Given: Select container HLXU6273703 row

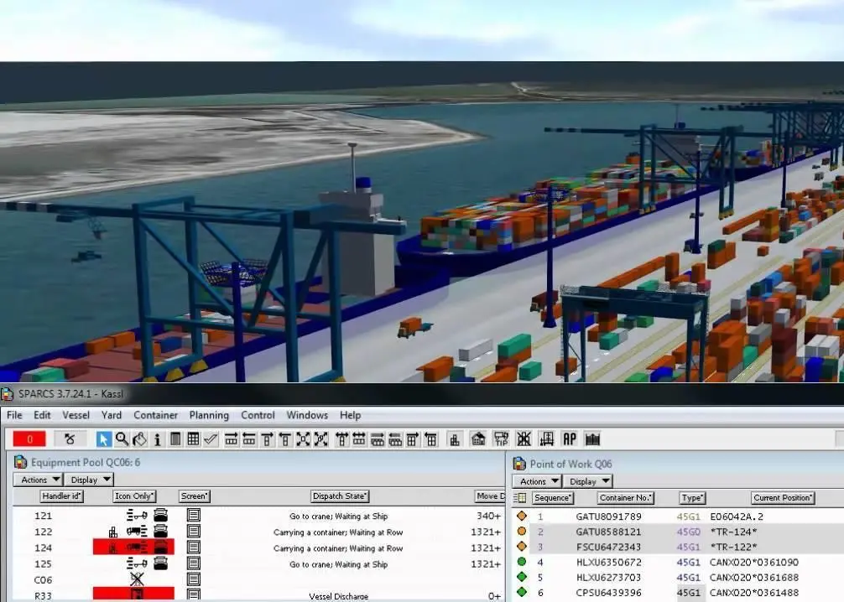Looking at the screenshot, I should pos(677,577).
